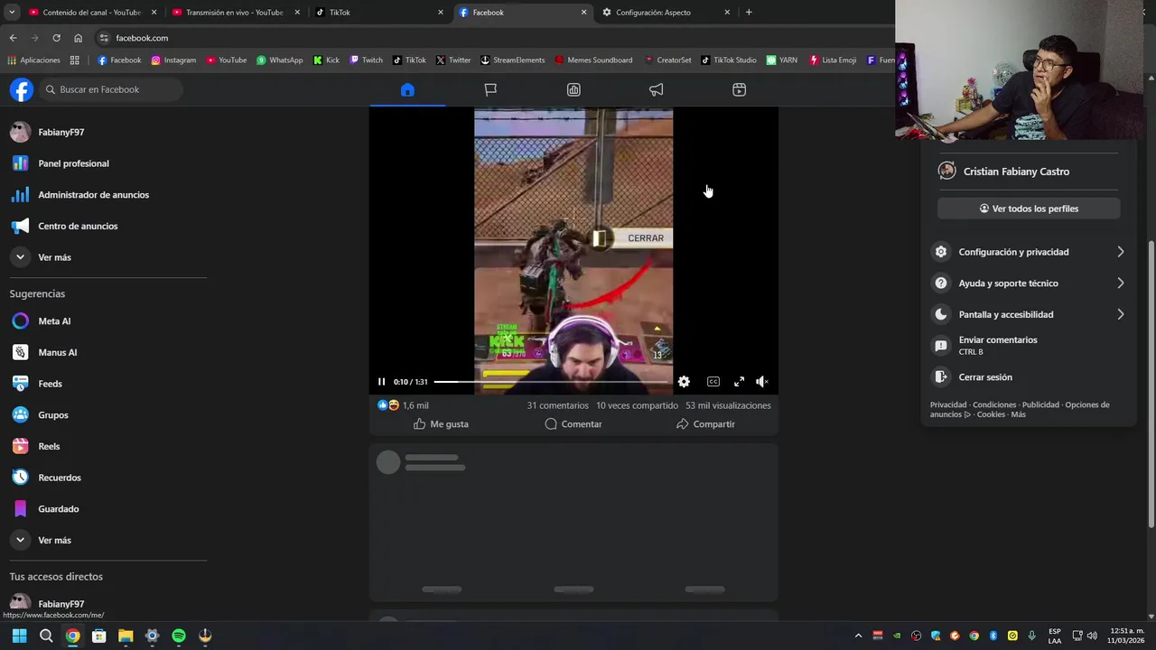The width and height of the screenshot is (1156, 650).
Task: Open the StreamElements bookmark
Action: click(512, 60)
